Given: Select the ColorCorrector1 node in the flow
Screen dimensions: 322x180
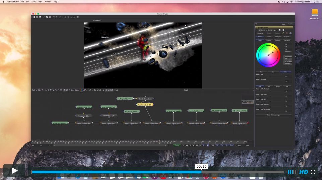Looking at the screenshot, I should (145, 105).
